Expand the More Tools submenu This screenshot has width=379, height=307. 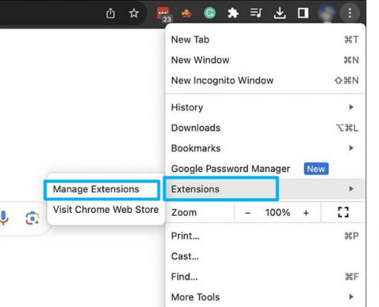coord(266,297)
